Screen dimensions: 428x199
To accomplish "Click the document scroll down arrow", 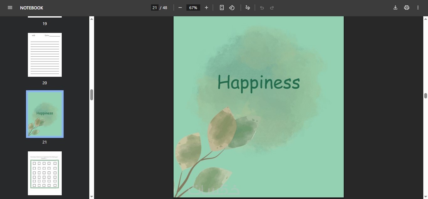I will [x=425, y=196].
